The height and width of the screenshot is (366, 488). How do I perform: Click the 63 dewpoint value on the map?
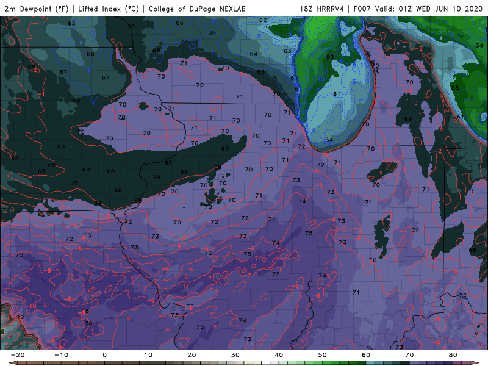[287, 51]
